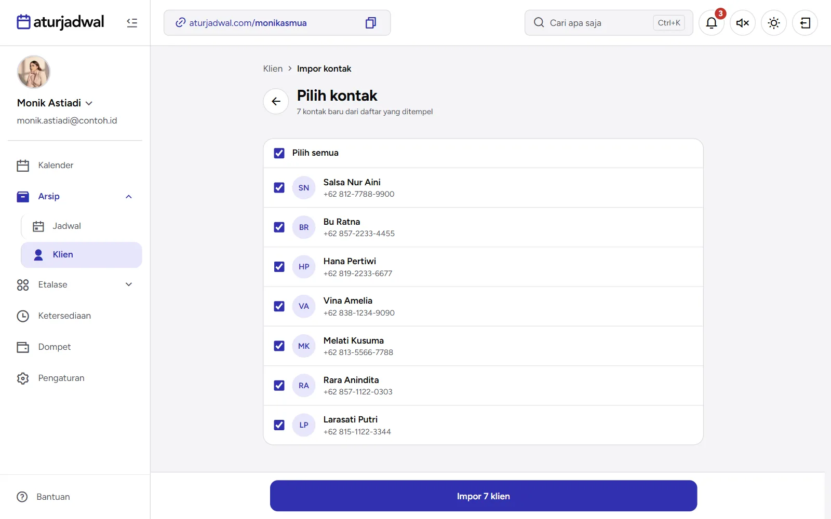Copy the booking link with the copy icon
The image size is (831, 519).
[x=371, y=23]
